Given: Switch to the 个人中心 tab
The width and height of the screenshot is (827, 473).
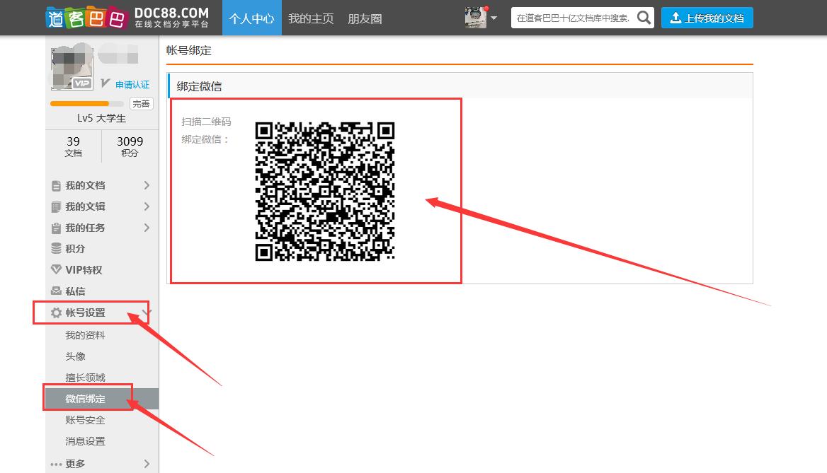Looking at the screenshot, I should [x=251, y=18].
